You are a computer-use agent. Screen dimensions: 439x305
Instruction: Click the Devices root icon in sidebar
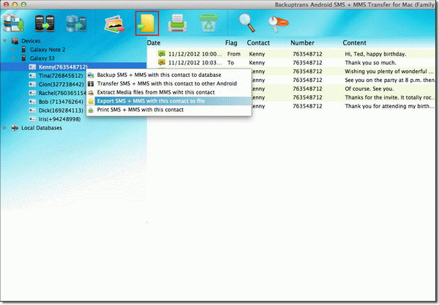[x=15, y=41]
